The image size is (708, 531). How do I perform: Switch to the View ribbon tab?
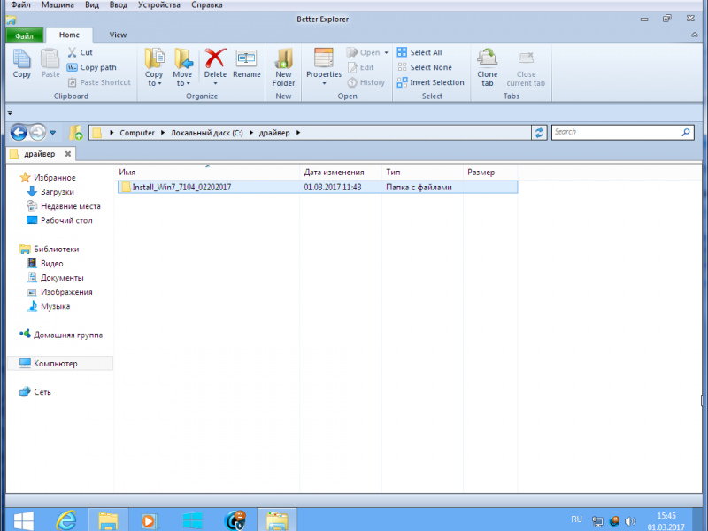[x=118, y=35]
